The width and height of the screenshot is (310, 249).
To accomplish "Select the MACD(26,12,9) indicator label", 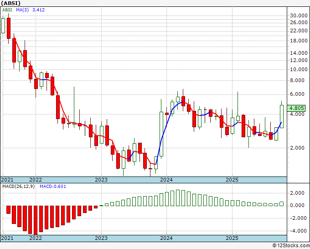I will pos(18,187).
